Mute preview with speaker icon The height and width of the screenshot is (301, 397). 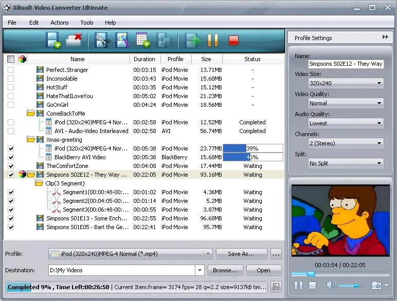[x=331, y=286]
